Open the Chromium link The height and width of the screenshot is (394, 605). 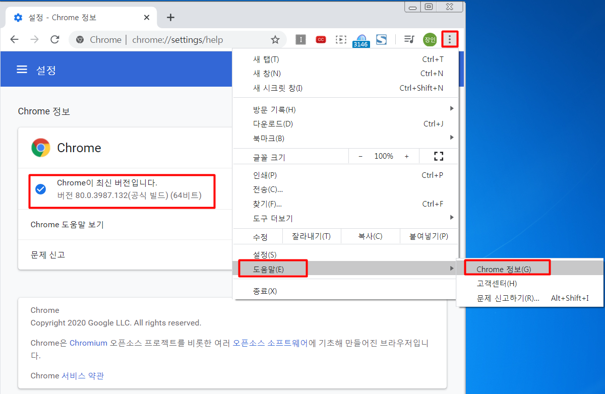(88, 343)
